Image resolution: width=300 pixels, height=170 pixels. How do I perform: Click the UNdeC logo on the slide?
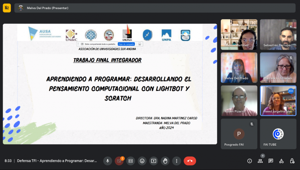(71, 35)
